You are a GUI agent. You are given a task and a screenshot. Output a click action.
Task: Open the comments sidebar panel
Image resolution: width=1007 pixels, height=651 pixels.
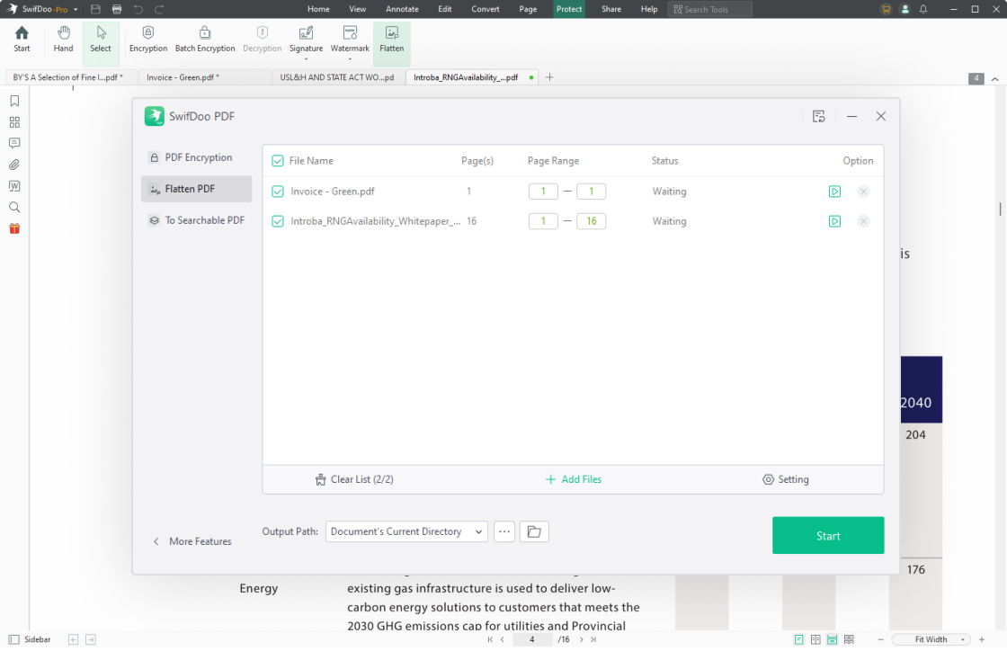pos(14,143)
